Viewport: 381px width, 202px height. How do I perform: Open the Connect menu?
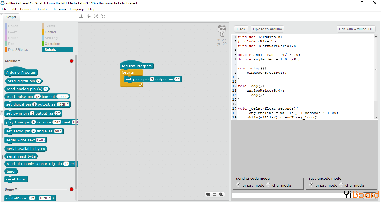(x=27, y=9)
